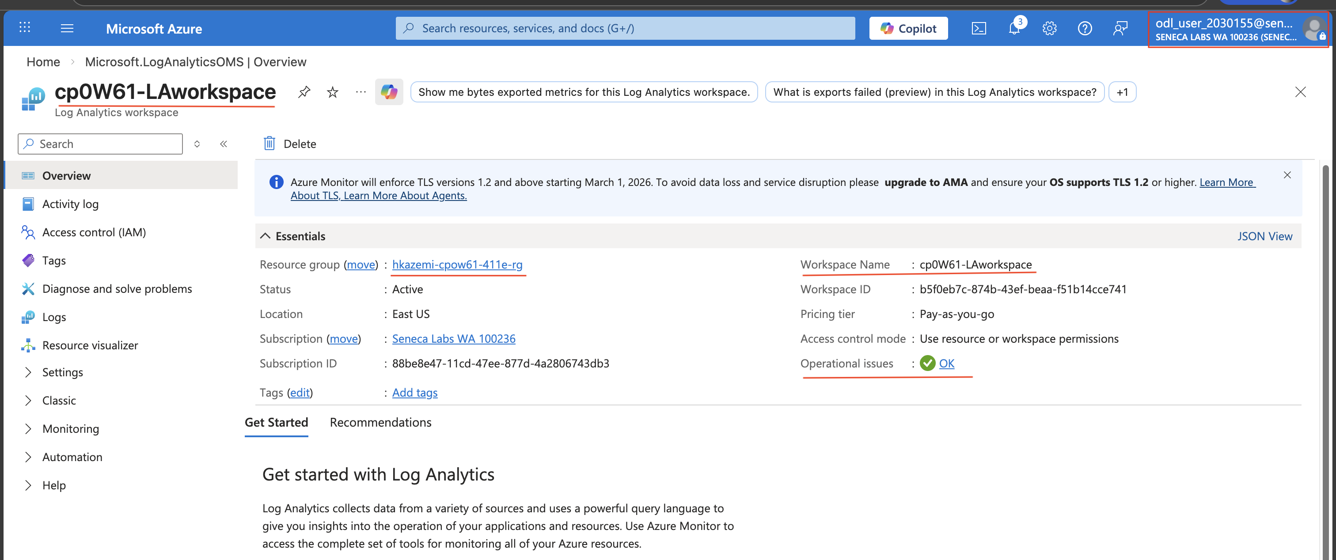Select the Workspace ID value text

tap(1023, 289)
